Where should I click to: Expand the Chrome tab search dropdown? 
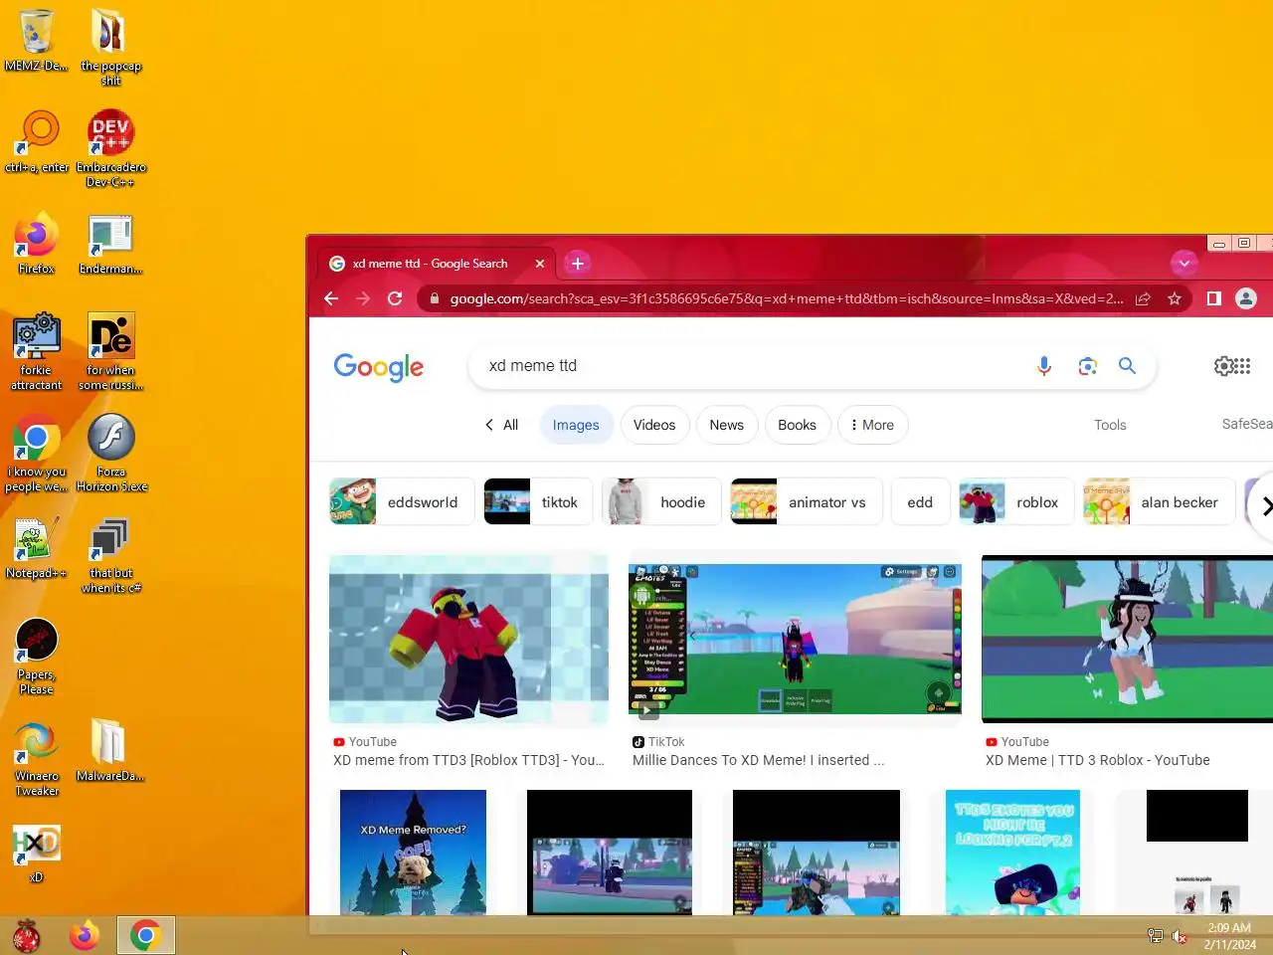point(1183,264)
